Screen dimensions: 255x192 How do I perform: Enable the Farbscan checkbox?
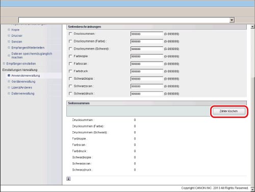point(70,64)
